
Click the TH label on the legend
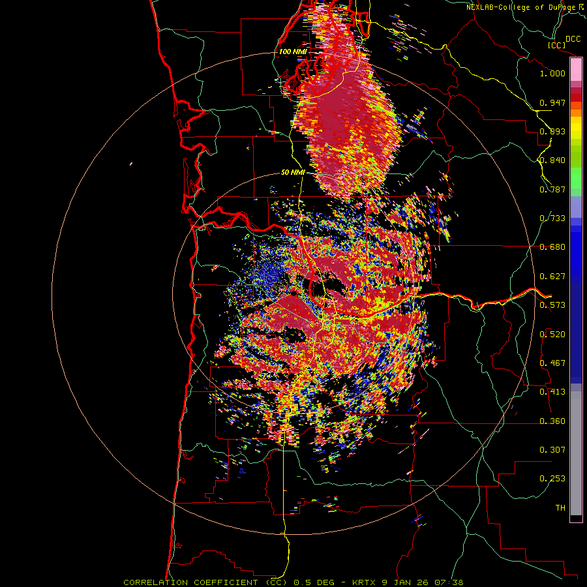[560, 508]
